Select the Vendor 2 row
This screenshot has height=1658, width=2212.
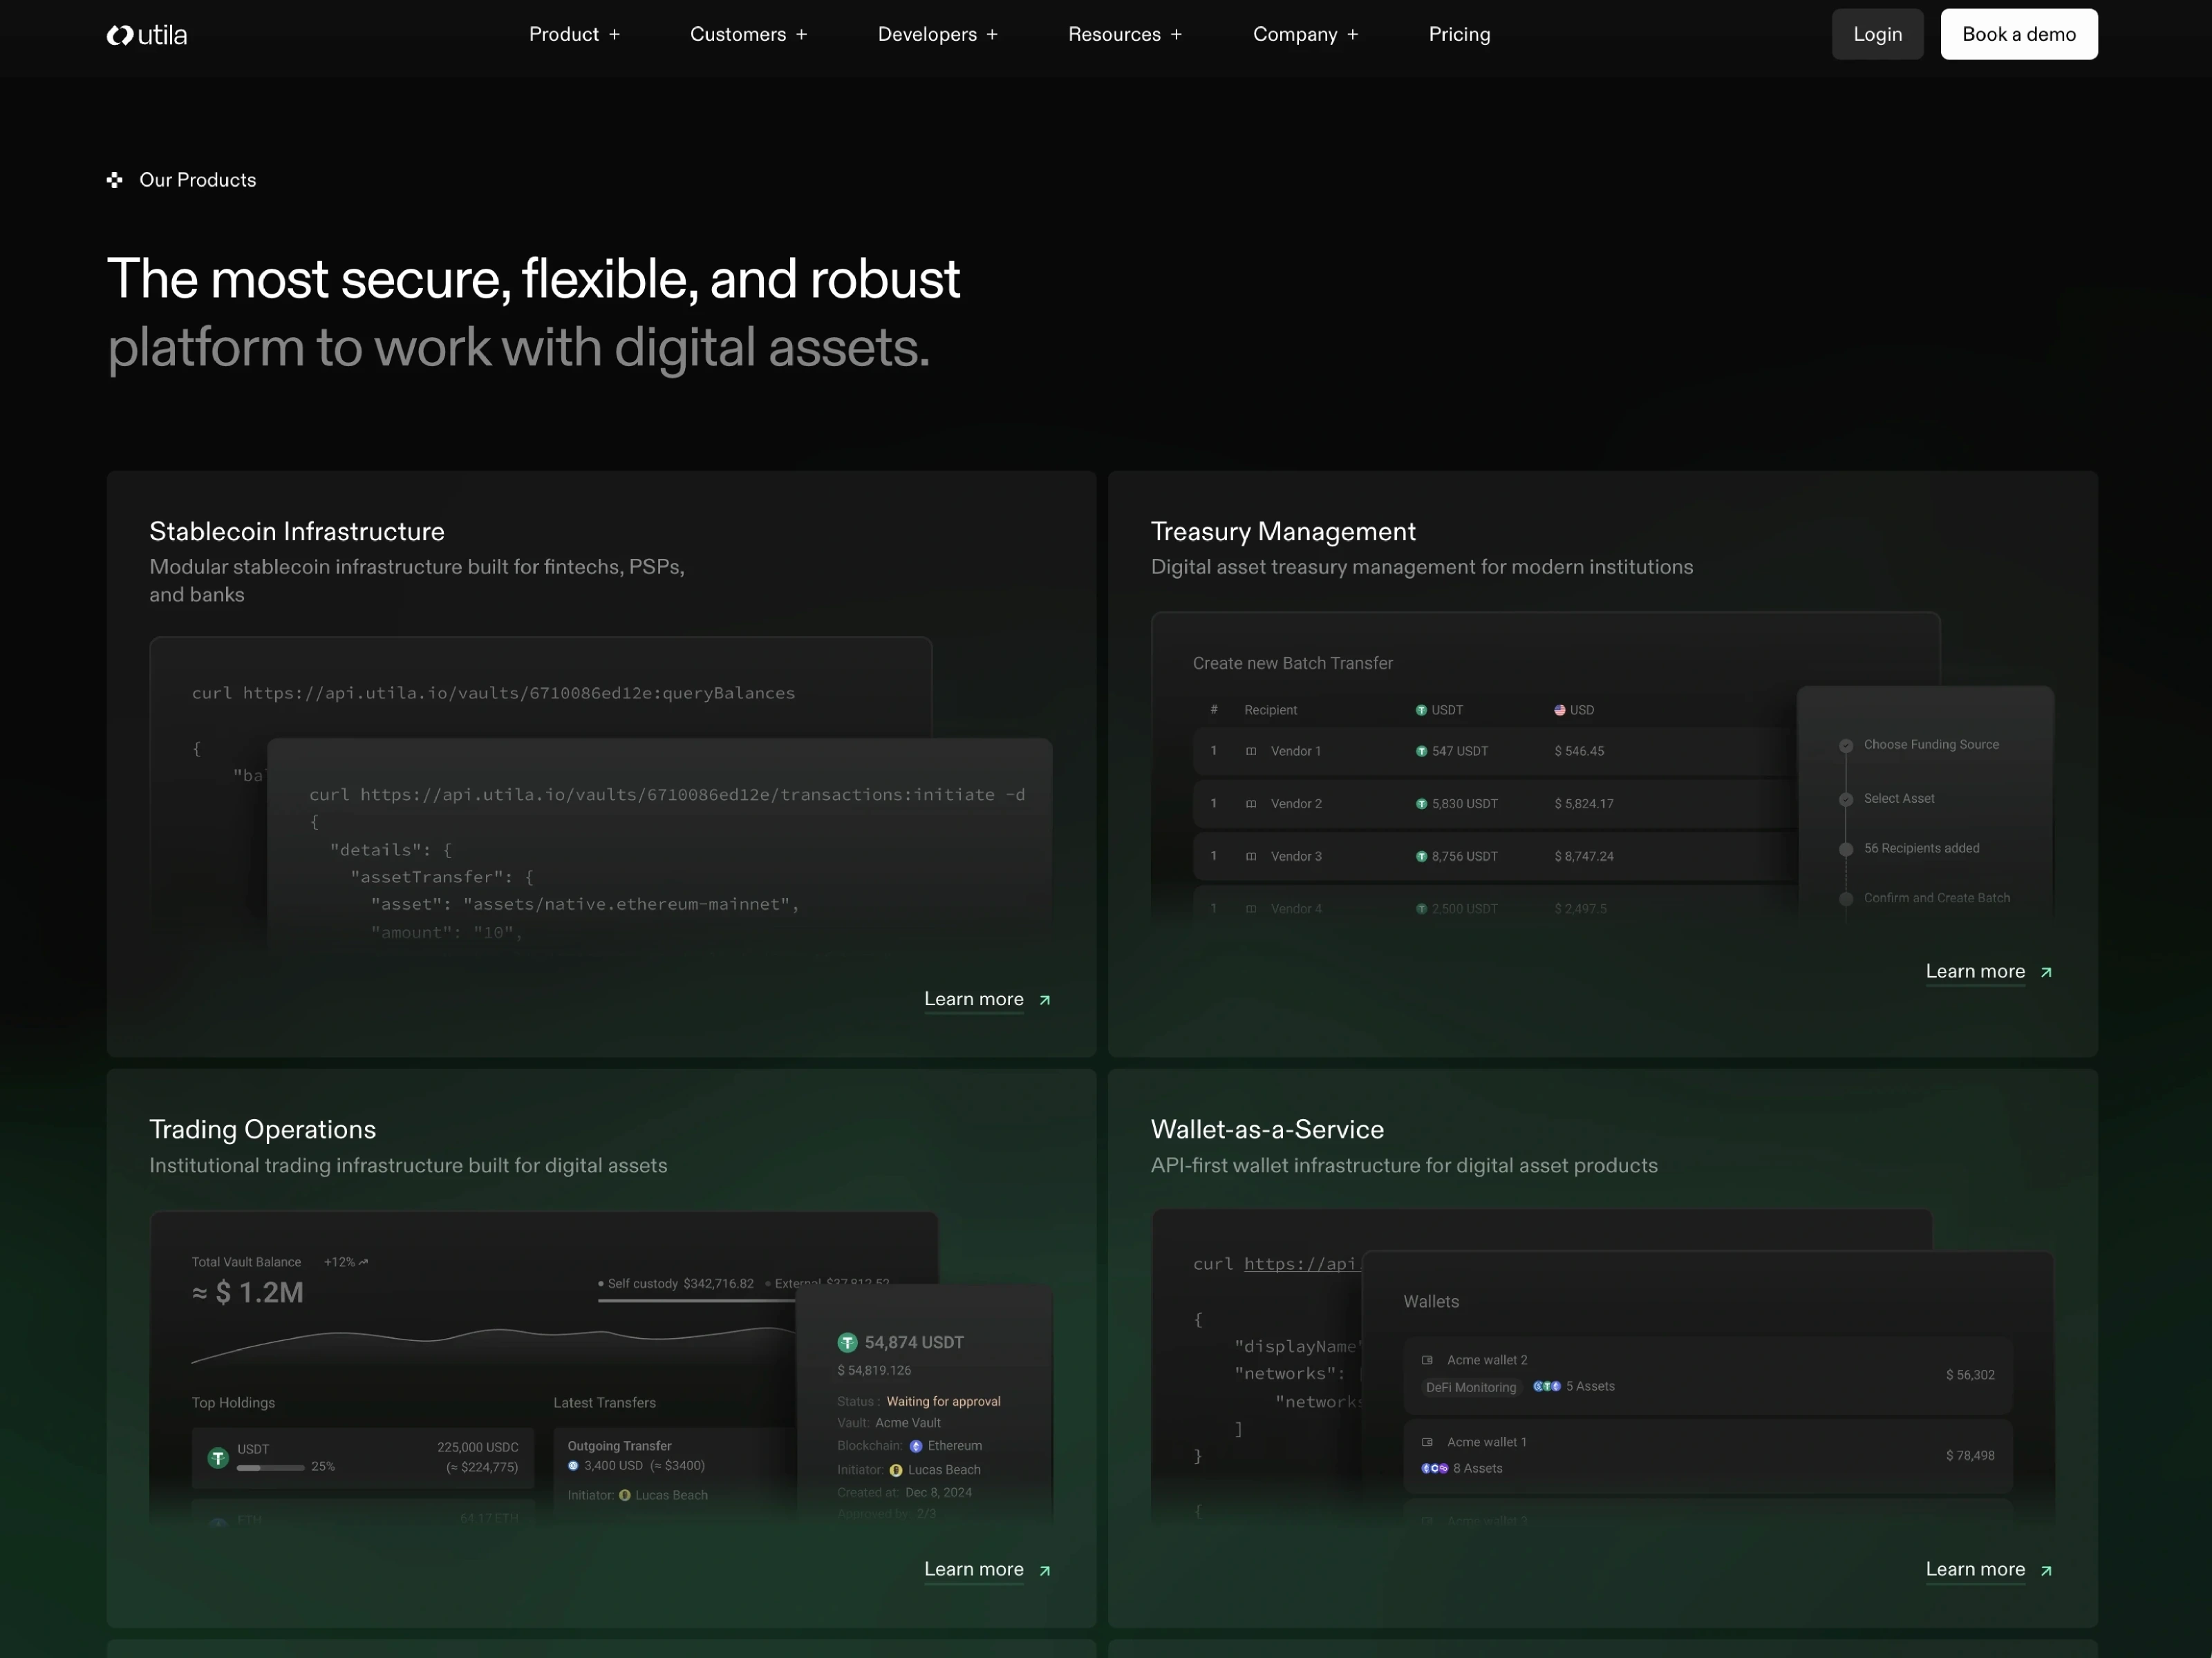point(1495,803)
